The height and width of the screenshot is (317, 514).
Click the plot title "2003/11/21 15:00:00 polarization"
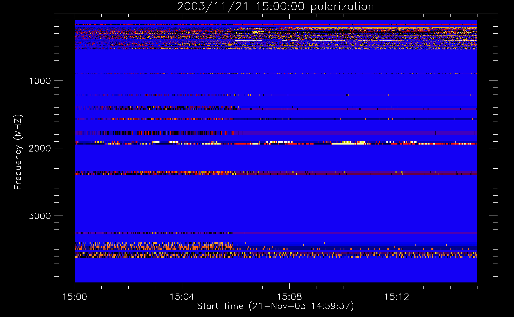pyautogui.click(x=275, y=7)
